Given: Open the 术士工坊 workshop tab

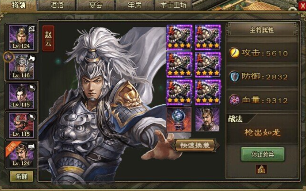Looking at the screenshot, I should (x=173, y=5).
